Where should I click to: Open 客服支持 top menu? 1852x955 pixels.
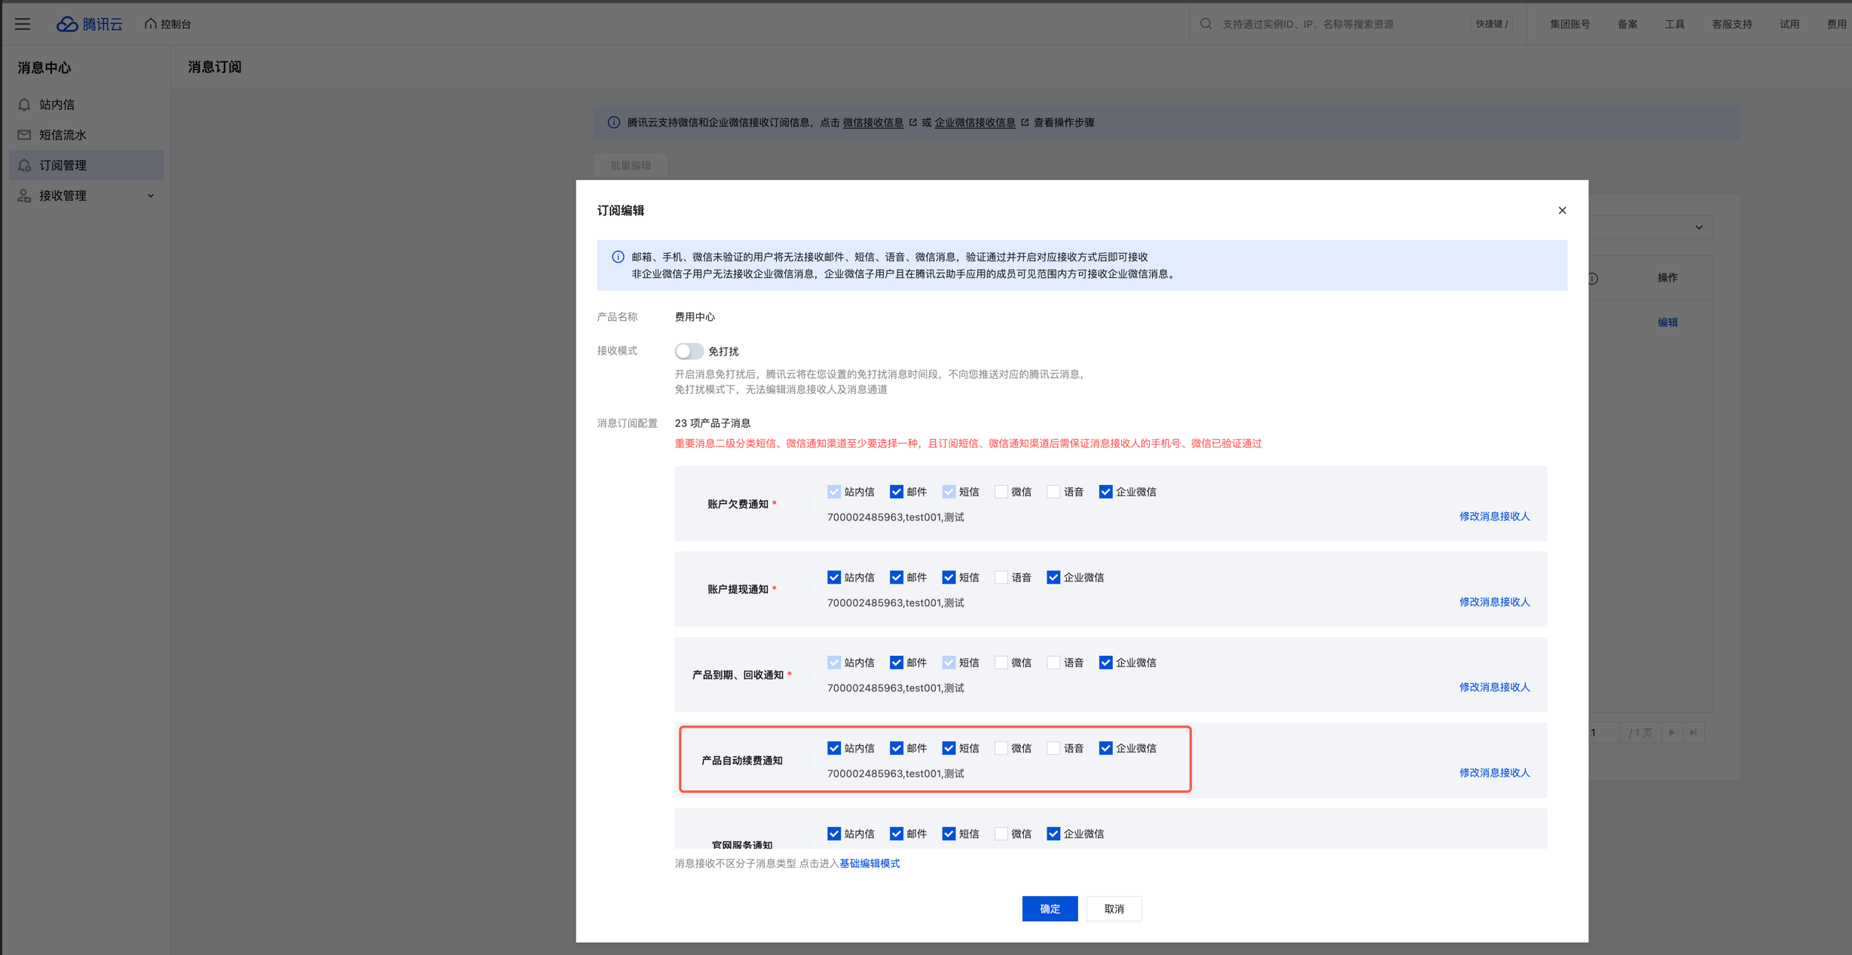1731,24
